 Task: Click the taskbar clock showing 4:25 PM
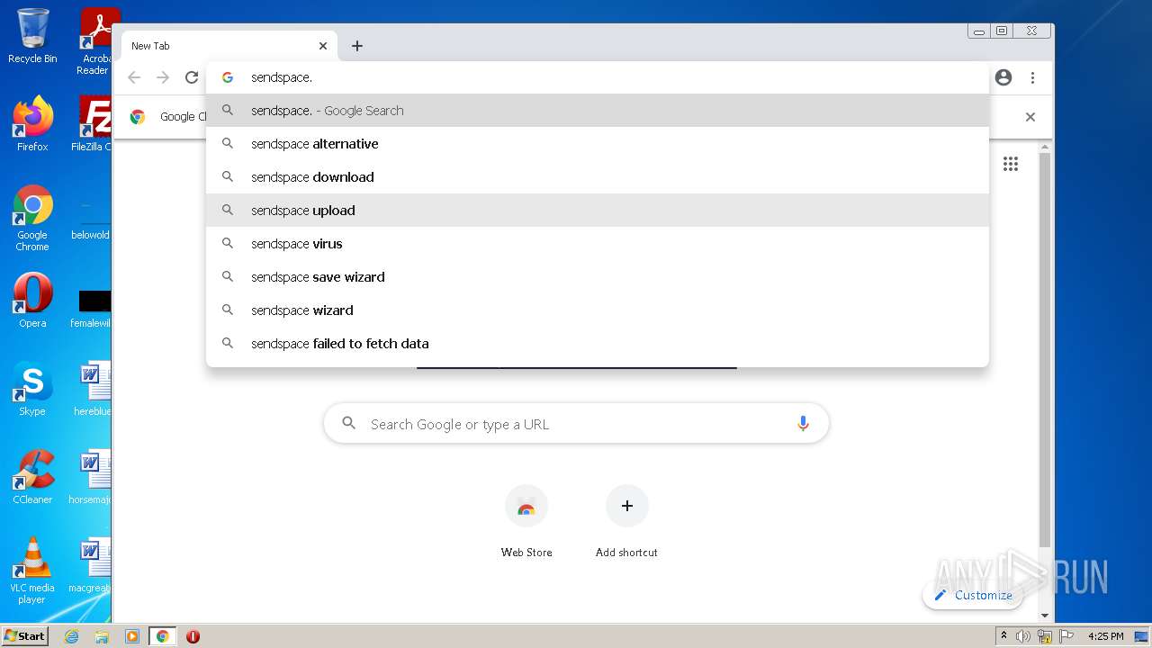(x=1105, y=636)
